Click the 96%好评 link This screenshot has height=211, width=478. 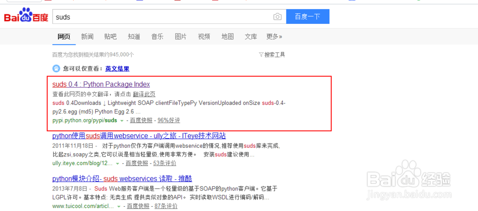tap(169, 120)
